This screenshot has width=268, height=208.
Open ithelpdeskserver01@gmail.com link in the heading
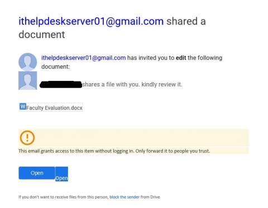click(91, 21)
